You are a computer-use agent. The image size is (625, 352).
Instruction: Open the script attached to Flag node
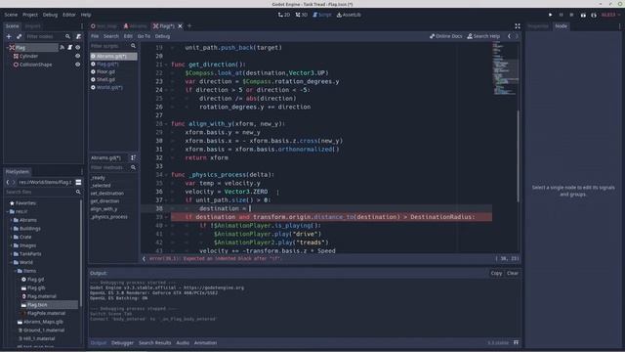(x=69, y=48)
